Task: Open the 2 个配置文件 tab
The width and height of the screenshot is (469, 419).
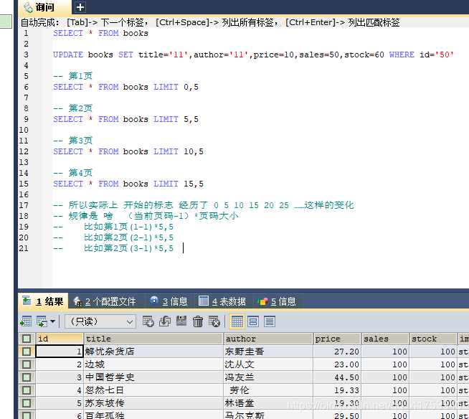Action: click(x=105, y=301)
